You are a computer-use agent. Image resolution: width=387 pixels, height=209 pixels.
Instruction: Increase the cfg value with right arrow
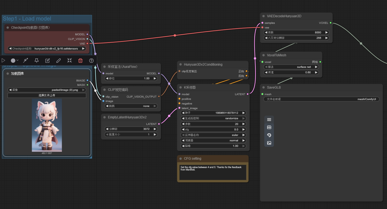tap(243, 130)
